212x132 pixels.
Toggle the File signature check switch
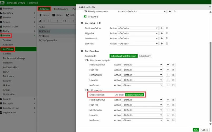85,12
